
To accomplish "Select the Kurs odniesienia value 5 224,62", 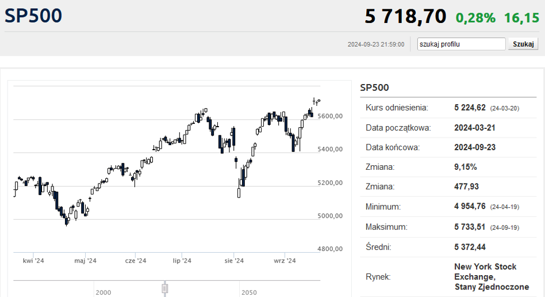I will tap(470, 108).
